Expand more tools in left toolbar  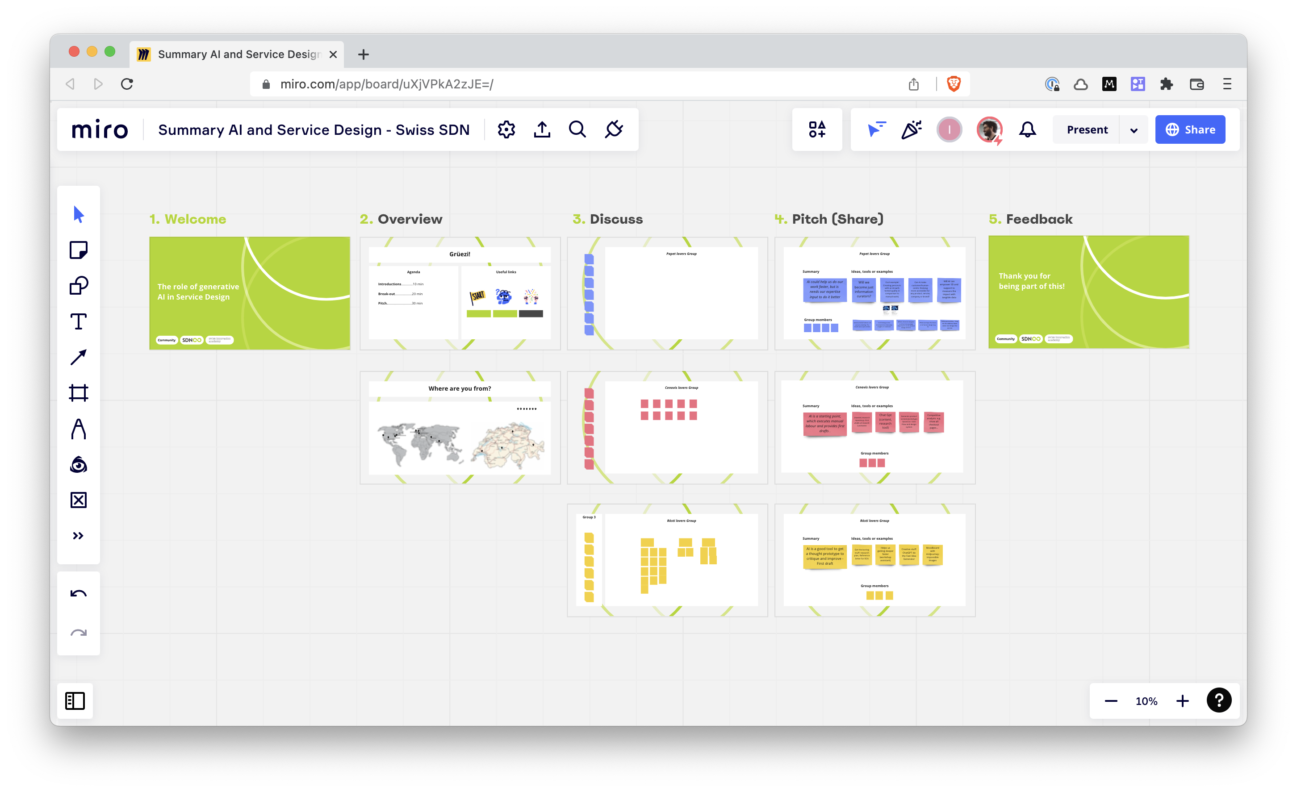(x=79, y=536)
